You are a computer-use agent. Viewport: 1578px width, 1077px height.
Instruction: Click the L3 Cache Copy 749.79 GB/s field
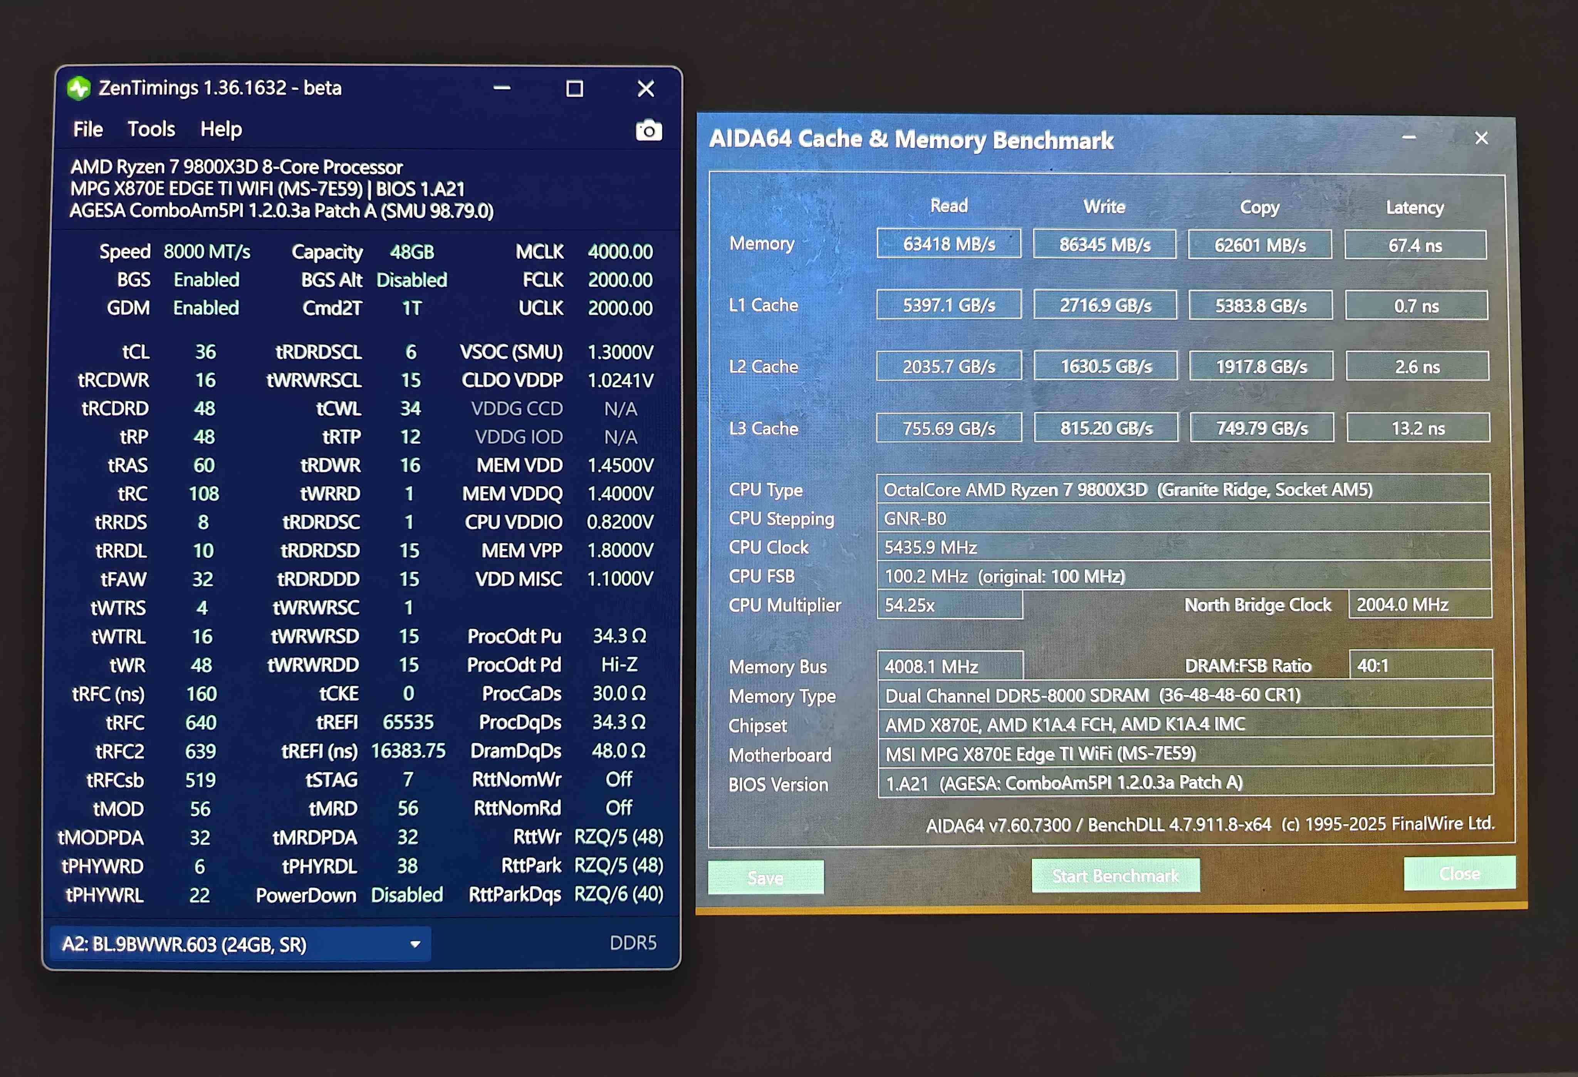click(x=1262, y=427)
